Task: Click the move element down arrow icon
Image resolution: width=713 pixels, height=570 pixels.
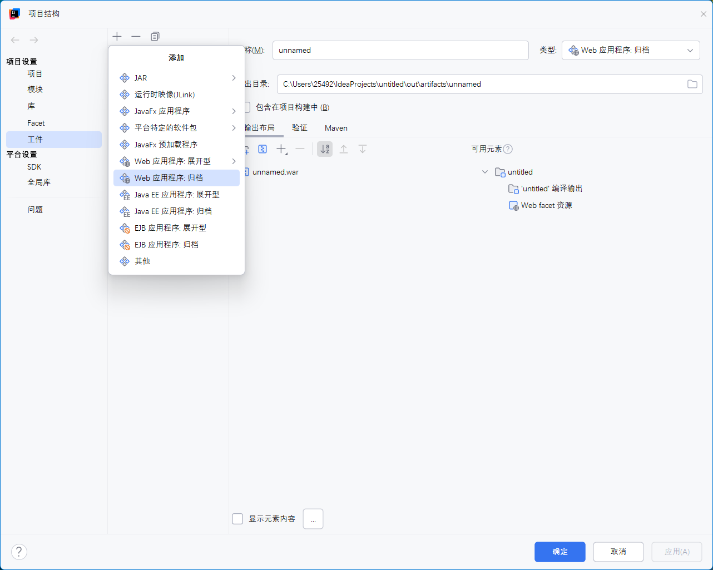Action: pyautogui.click(x=363, y=149)
